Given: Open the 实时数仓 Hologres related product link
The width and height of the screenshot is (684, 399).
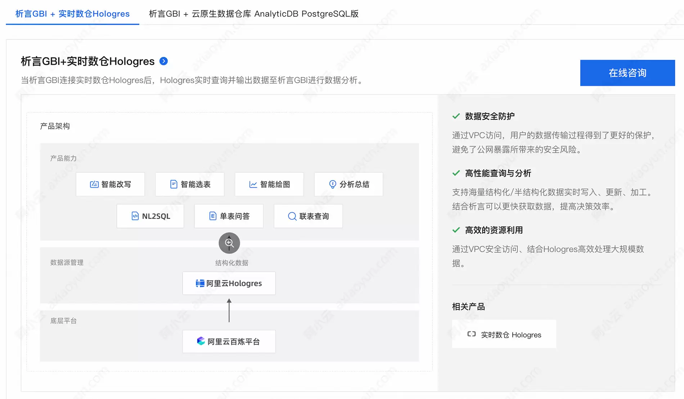Looking at the screenshot, I should point(504,334).
